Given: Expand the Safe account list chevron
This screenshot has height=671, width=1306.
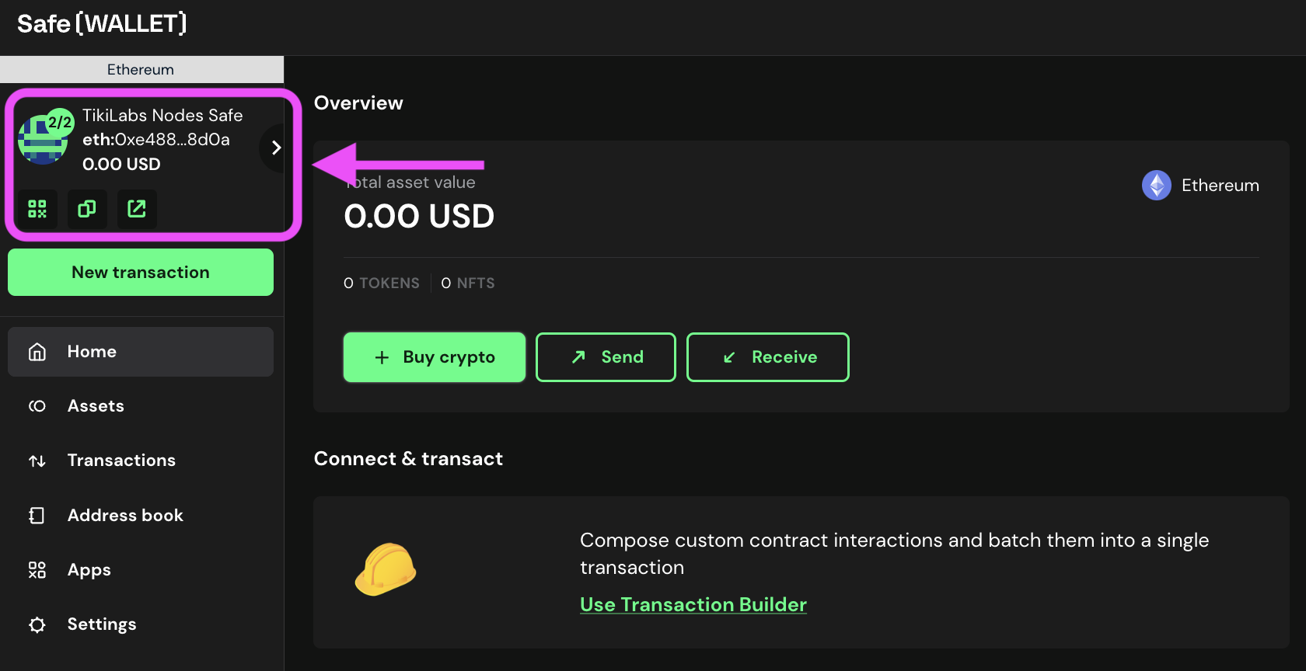Looking at the screenshot, I should (275, 148).
